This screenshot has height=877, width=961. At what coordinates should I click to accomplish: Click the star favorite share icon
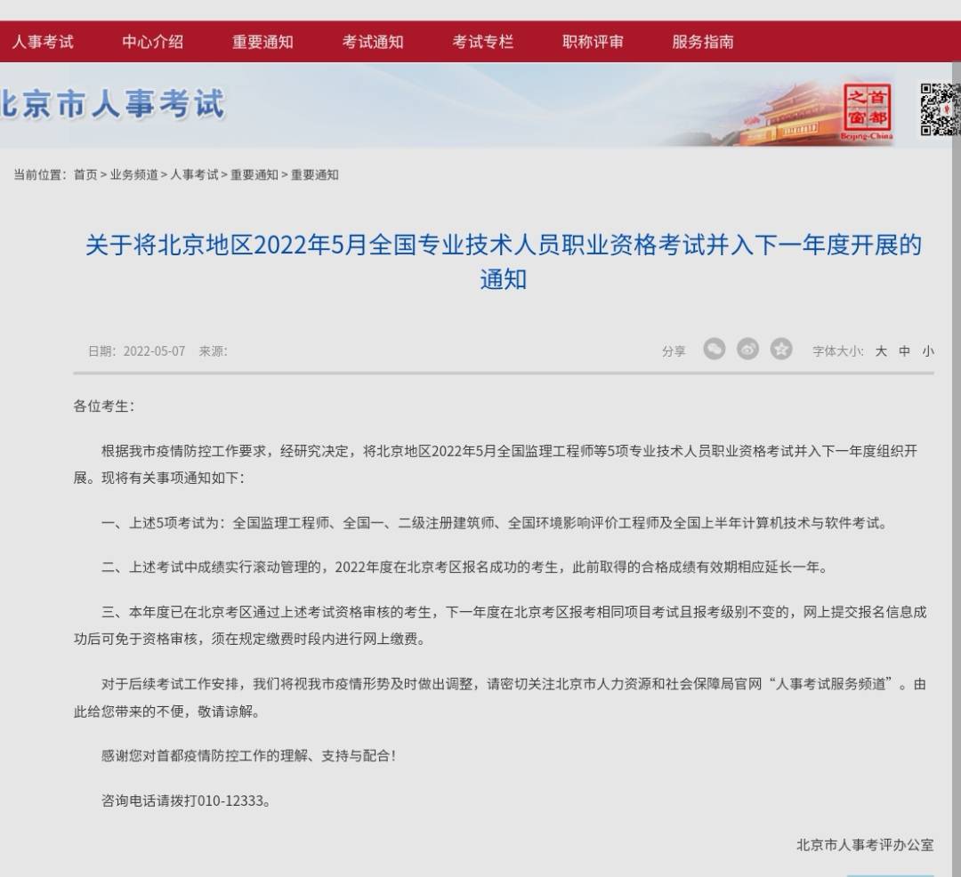pos(781,349)
